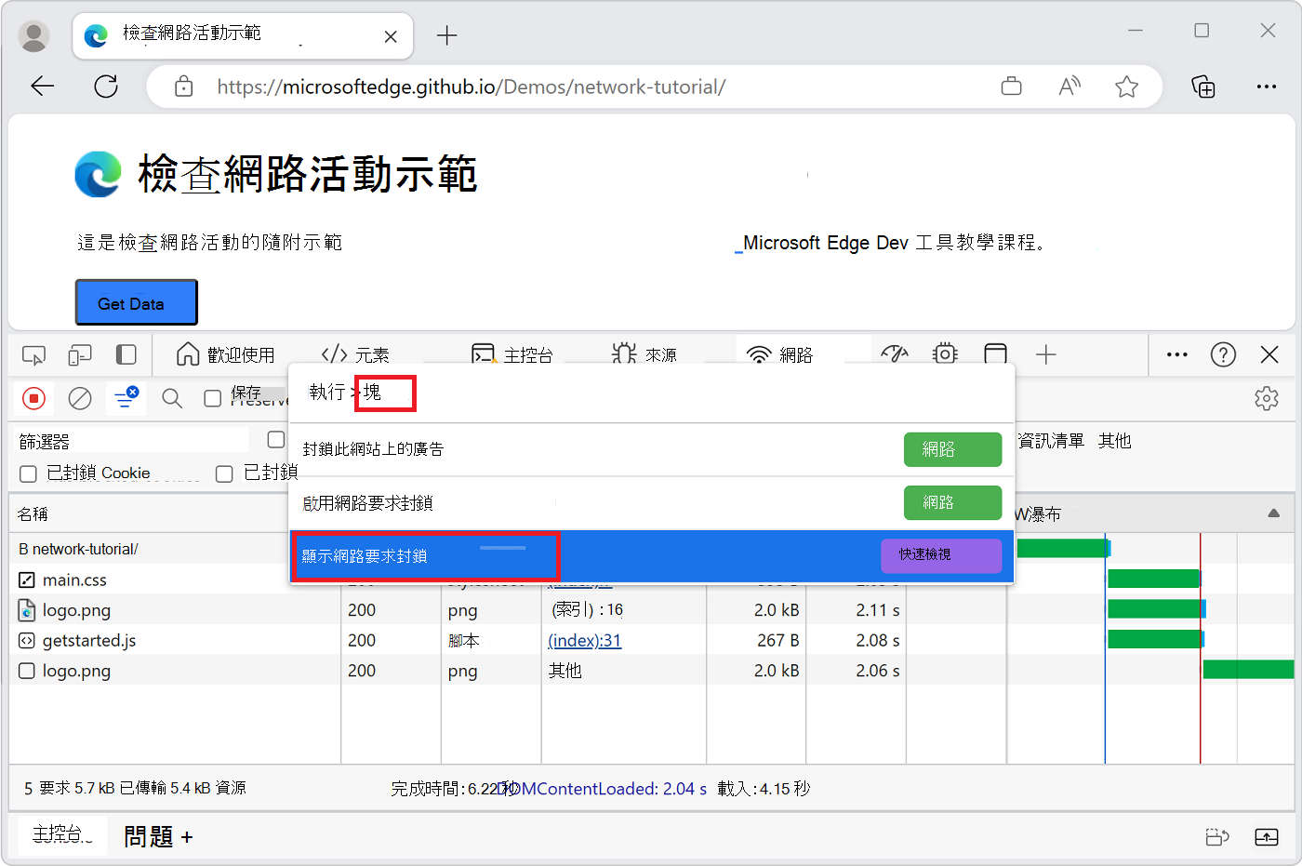Screen dimensions: 1302x866
Task: Switch to the 主控台 tab
Action: tap(511, 354)
